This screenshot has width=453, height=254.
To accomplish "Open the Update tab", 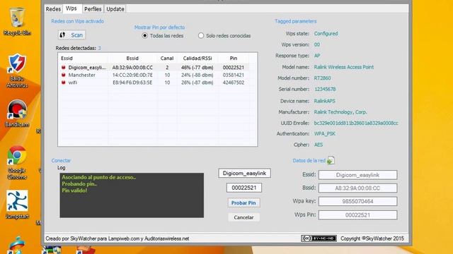I will (115, 9).
